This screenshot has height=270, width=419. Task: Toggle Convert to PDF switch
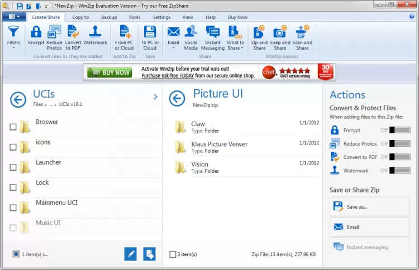(x=400, y=157)
